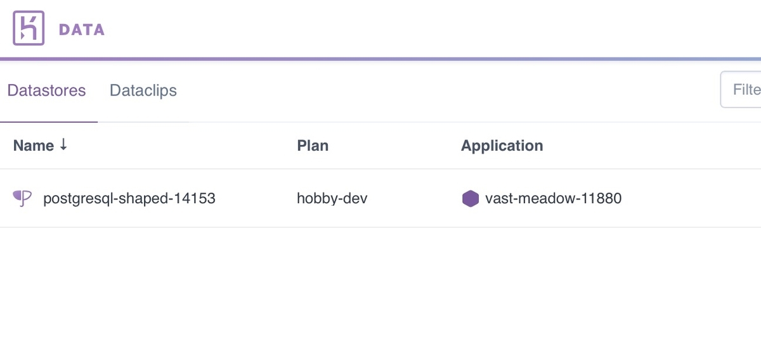
Task: Click icon left of postgresql-shaped-14153
Action: [x=23, y=199]
